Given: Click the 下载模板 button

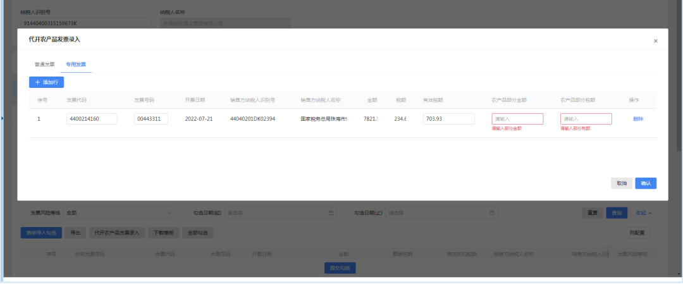Looking at the screenshot, I should coord(164,233).
